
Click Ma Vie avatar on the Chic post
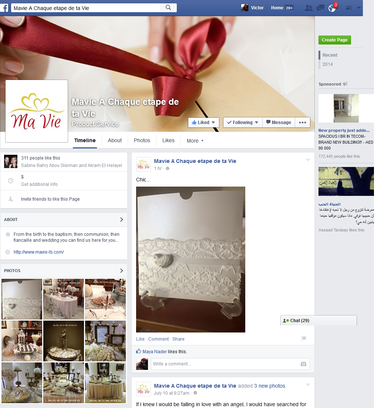tap(144, 164)
